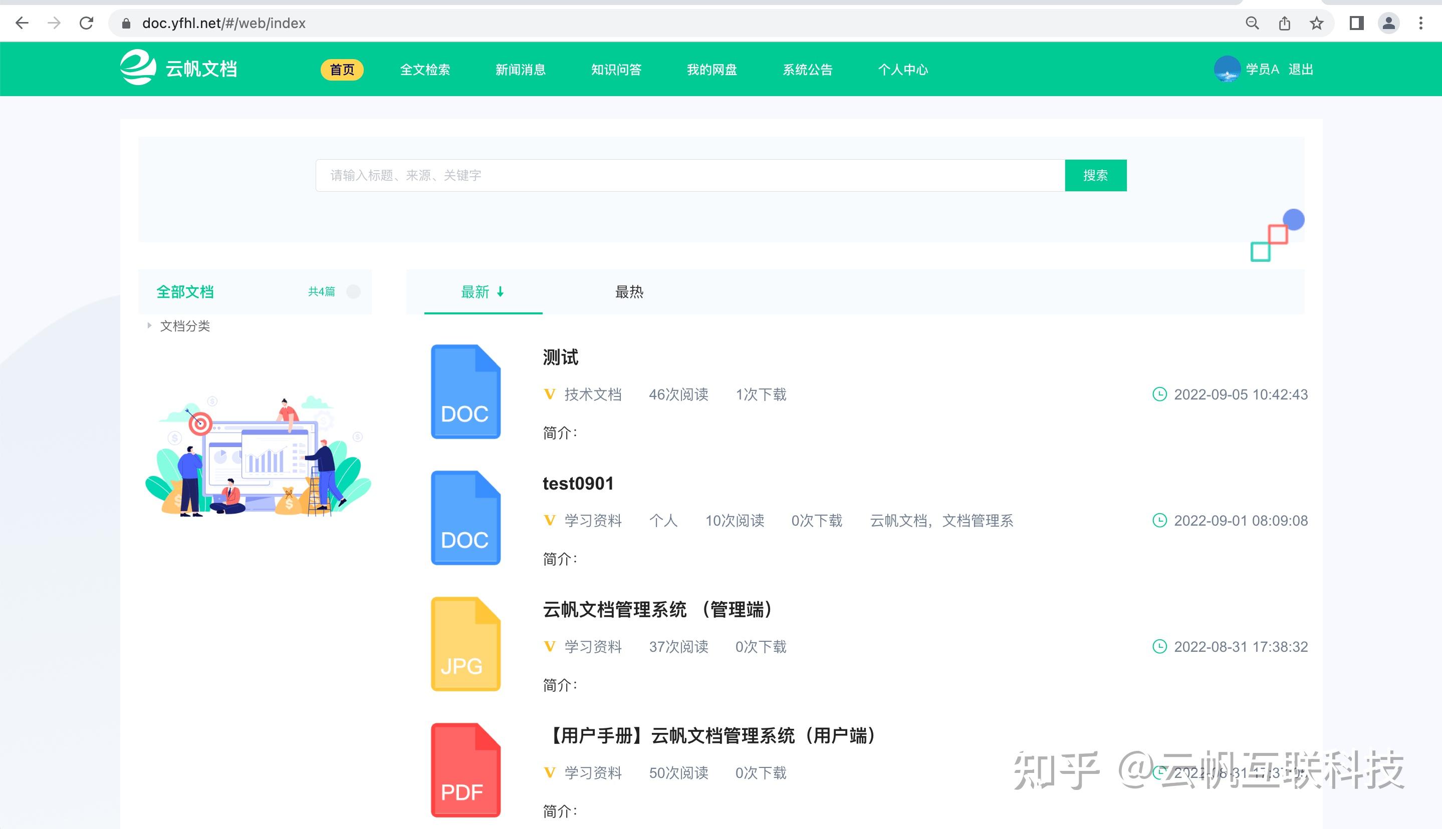This screenshot has height=829, width=1442.
Task: Toggle the round switch next to 共4篇
Action: [x=353, y=291]
